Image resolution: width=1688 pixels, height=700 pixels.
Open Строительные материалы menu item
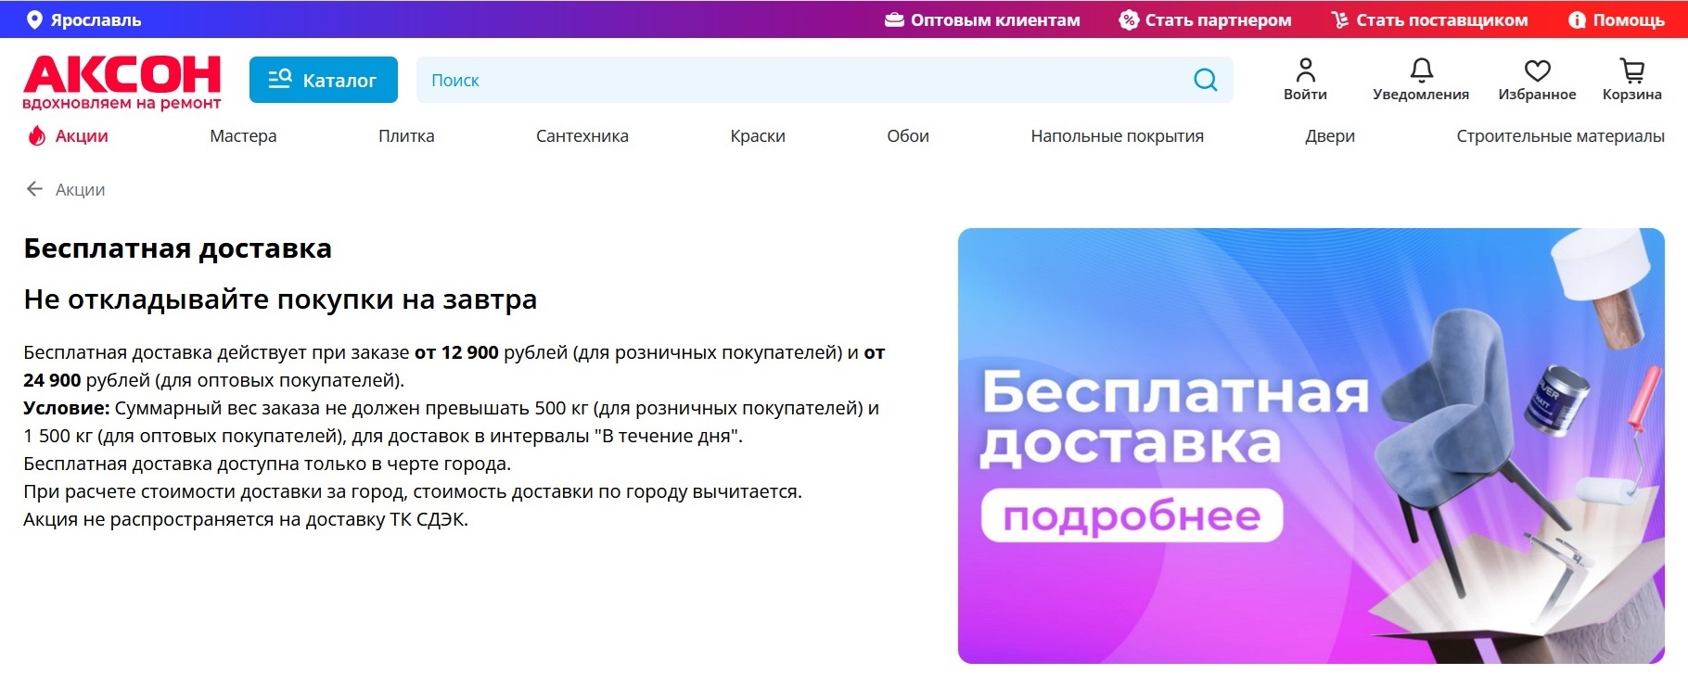point(1560,135)
